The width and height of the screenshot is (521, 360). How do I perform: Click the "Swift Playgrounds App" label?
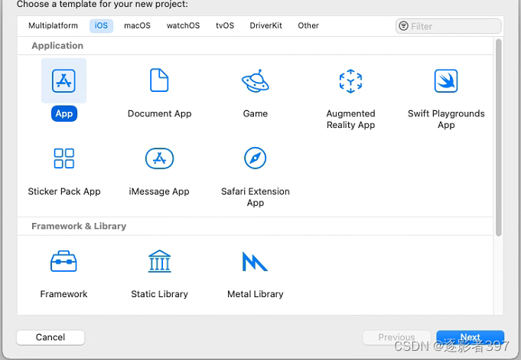tap(446, 119)
